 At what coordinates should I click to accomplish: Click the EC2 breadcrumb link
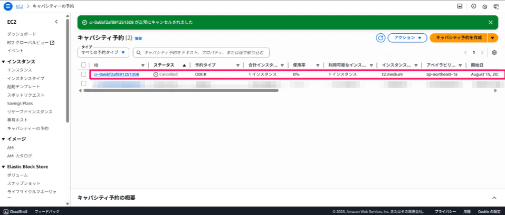20,6
